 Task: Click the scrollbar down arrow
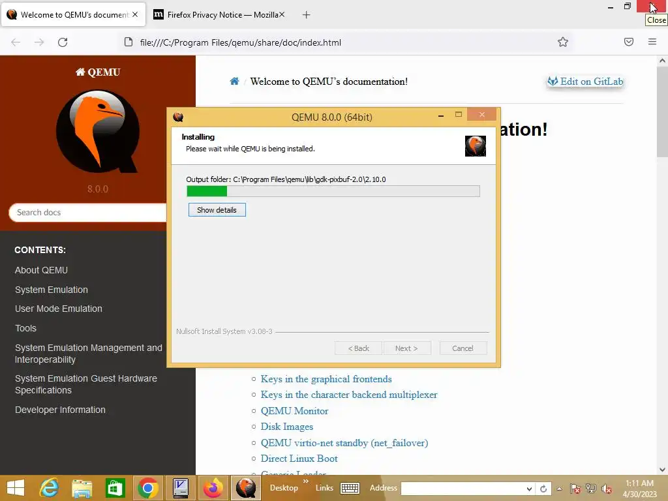point(663,470)
